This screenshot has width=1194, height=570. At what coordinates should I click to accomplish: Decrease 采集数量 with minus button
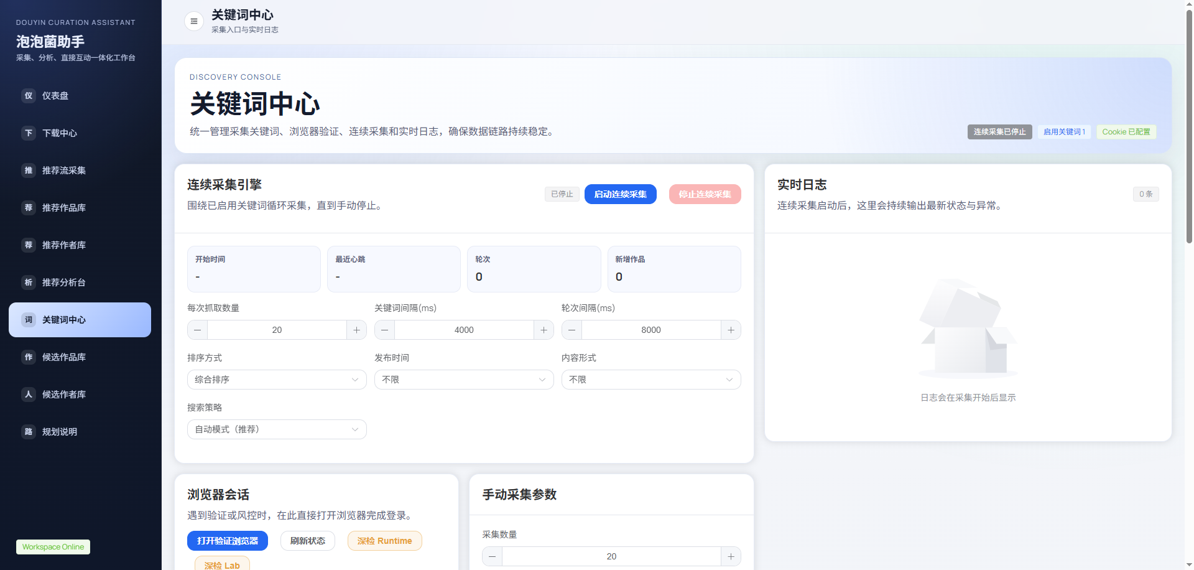coord(493,556)
